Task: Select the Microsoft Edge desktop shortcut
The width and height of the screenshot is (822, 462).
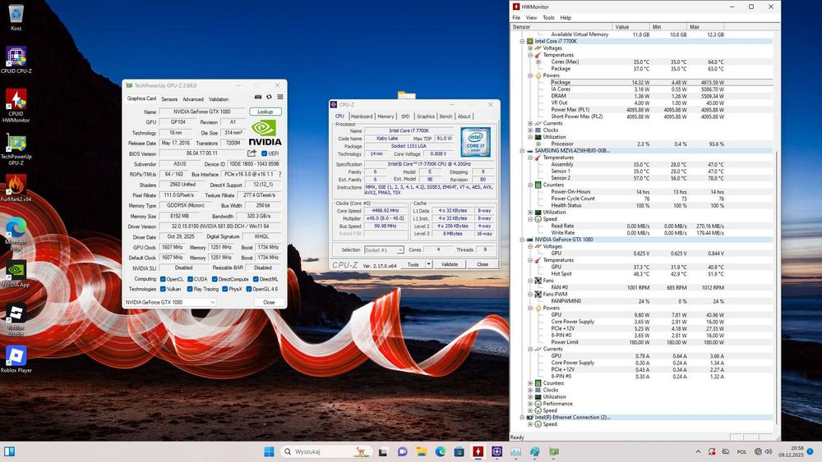Action: click(x=16, y=235)
